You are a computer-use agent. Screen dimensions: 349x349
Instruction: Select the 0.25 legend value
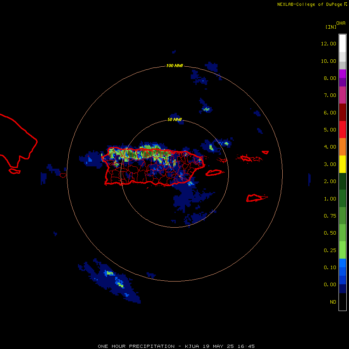tap(330, 251)
